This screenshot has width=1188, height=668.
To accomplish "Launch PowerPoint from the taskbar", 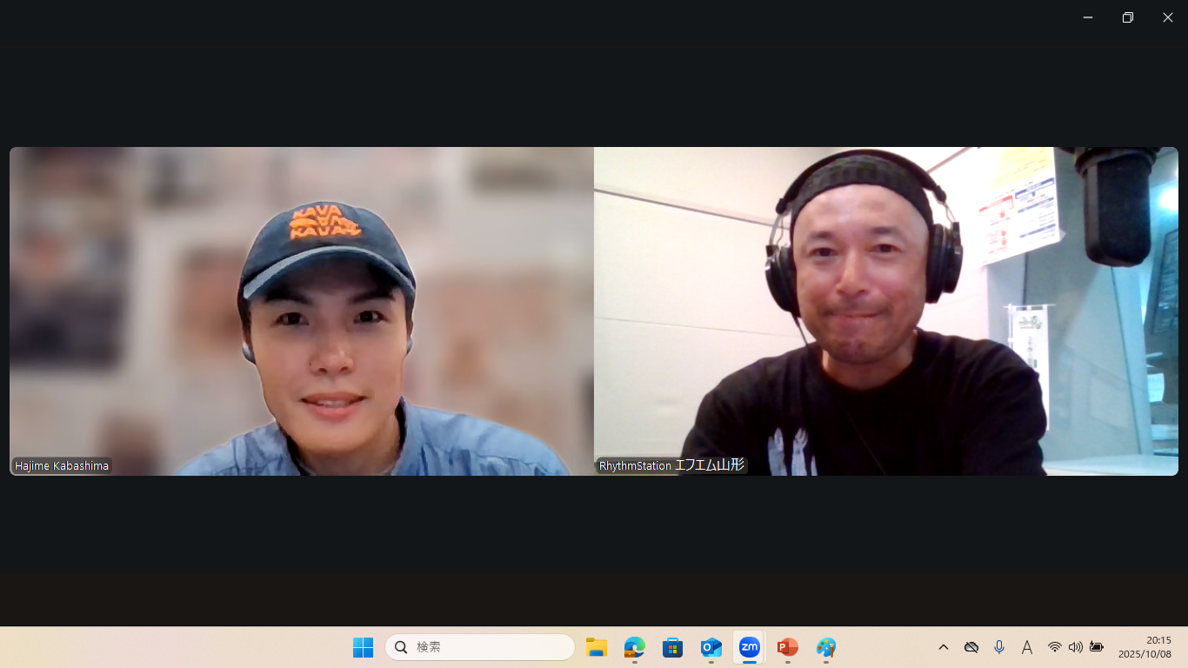I will (x=787, y=647).
